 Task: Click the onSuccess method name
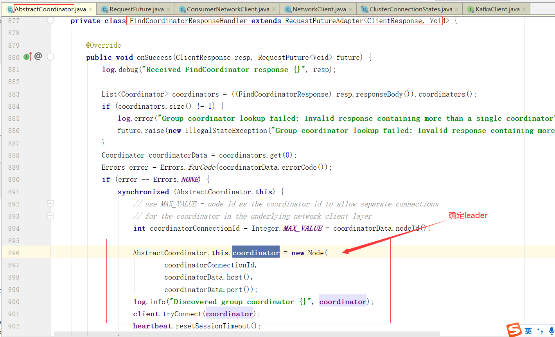[154, 57]
